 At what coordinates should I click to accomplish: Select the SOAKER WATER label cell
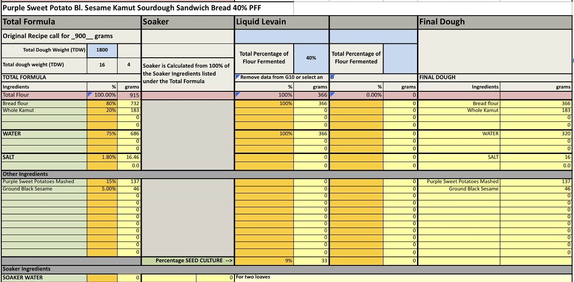44,278
